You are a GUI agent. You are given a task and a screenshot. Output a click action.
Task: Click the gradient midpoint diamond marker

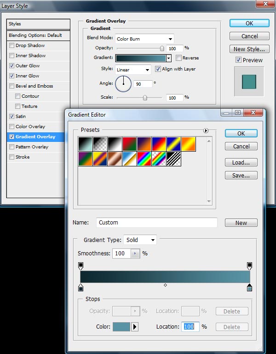(x=166, y=285)
